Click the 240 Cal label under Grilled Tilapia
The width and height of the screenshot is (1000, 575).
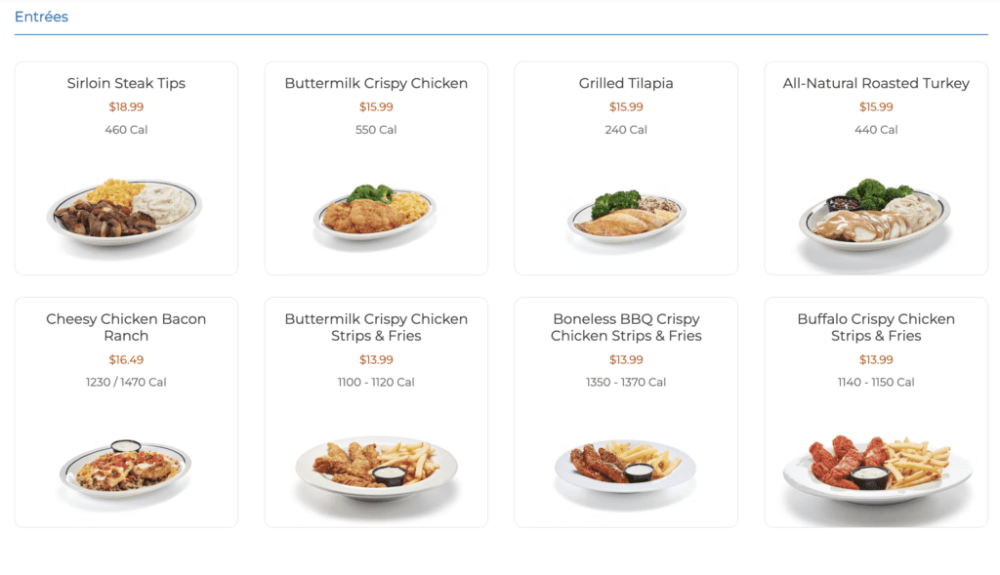pos(625,129)
